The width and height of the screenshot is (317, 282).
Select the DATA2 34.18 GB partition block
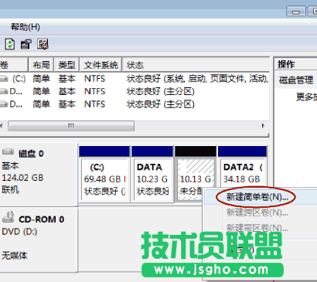click(x=242, y=168)
